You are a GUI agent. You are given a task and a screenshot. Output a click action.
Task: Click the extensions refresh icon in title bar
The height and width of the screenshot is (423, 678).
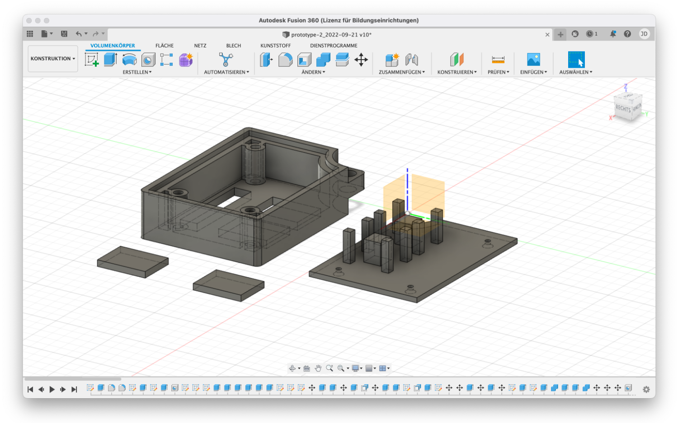(x=575, y=34)
